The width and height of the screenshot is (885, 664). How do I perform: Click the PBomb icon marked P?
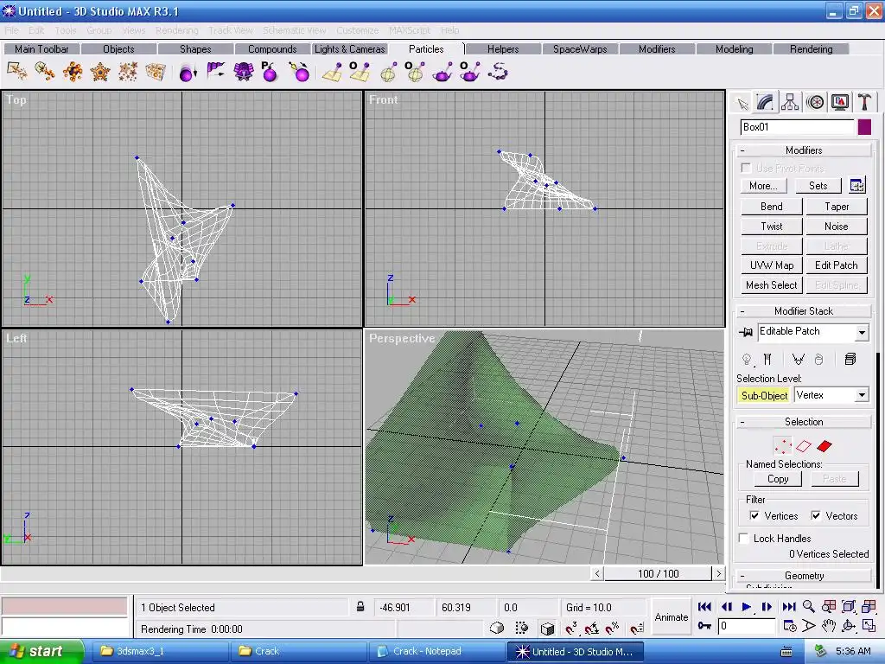pos(270,72)
